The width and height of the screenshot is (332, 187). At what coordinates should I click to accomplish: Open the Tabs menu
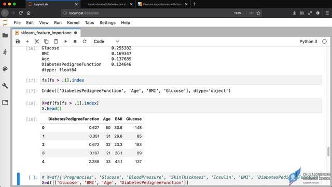[89, 23]
